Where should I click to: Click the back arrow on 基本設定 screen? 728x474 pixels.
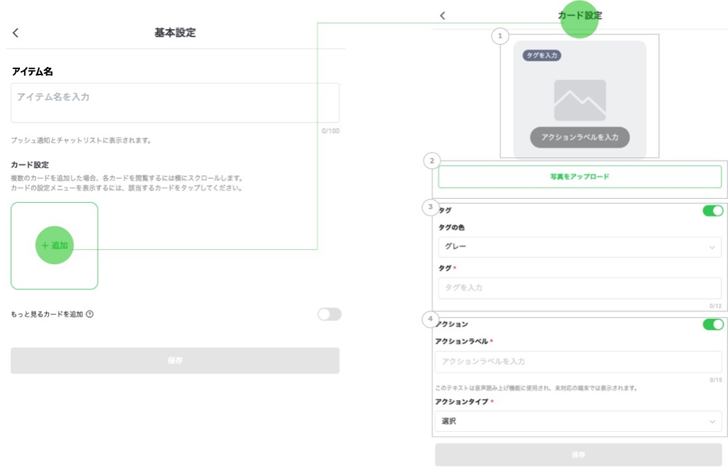coord(16,33)
